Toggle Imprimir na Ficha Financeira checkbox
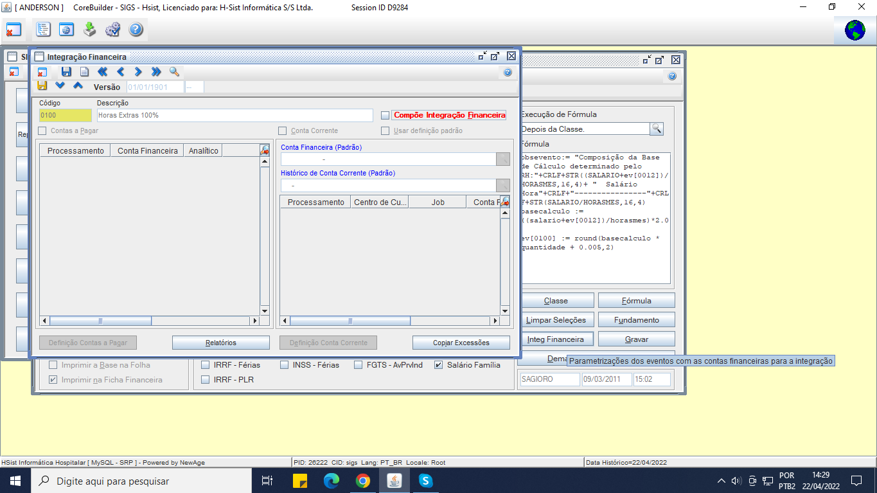Image resolution: width=877 pixels, height=493 pixels. [x=53, y=379]
